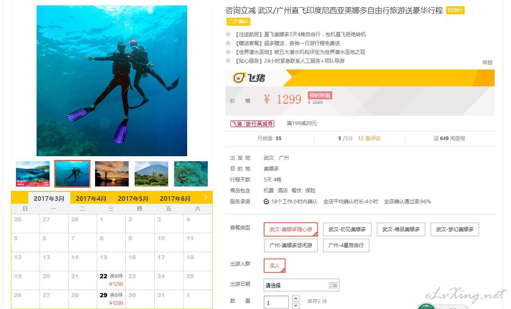Switch calendar to the 2017年4月 tab
Viewport: 511px width, 309px height.
tap(91, 198)
